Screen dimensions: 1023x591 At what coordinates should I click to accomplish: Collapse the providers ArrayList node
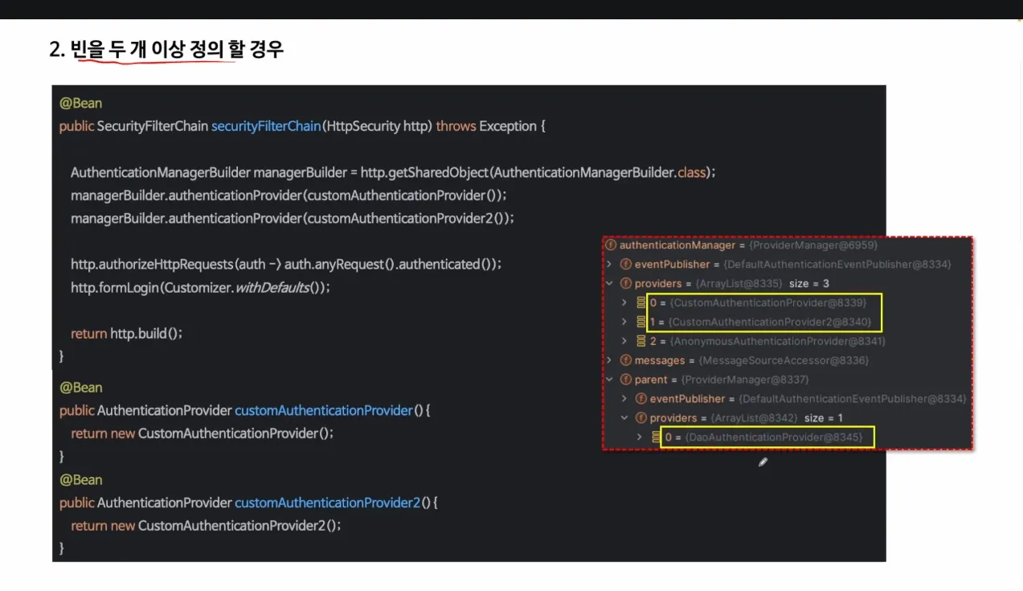point(610,283)
